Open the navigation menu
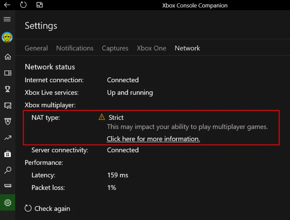Screen dimensions: 290x220 click(x=7, y=19)
